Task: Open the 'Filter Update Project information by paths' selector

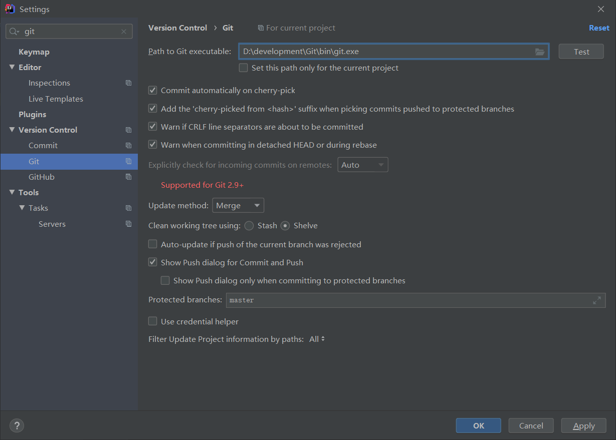Action: [317, 339]
